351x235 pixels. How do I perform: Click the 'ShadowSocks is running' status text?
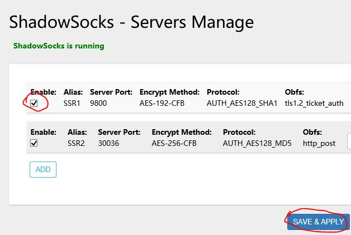pos(59,46)
